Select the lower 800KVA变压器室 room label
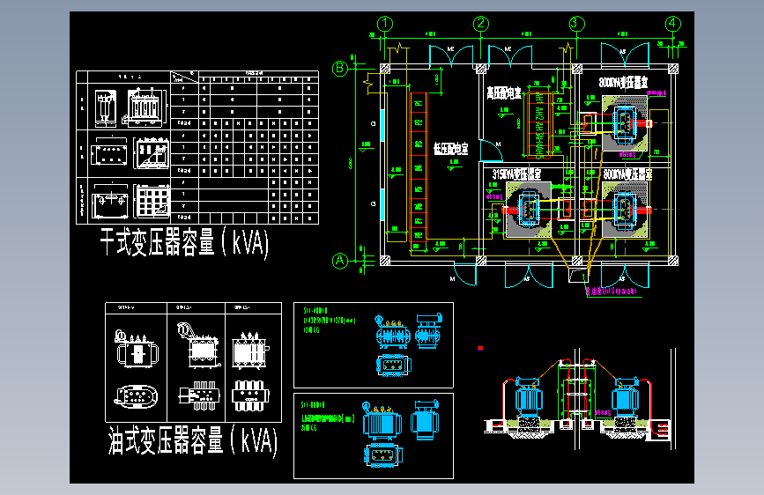 627,174
